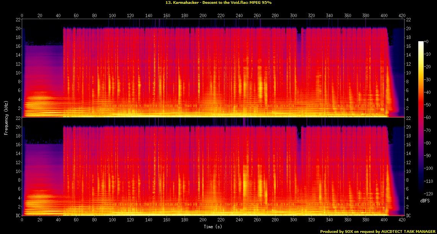The height and width of the screenshot is (234, 437).
Task: Click the 'Time (s)' axis label
Action: click(213, 227)
